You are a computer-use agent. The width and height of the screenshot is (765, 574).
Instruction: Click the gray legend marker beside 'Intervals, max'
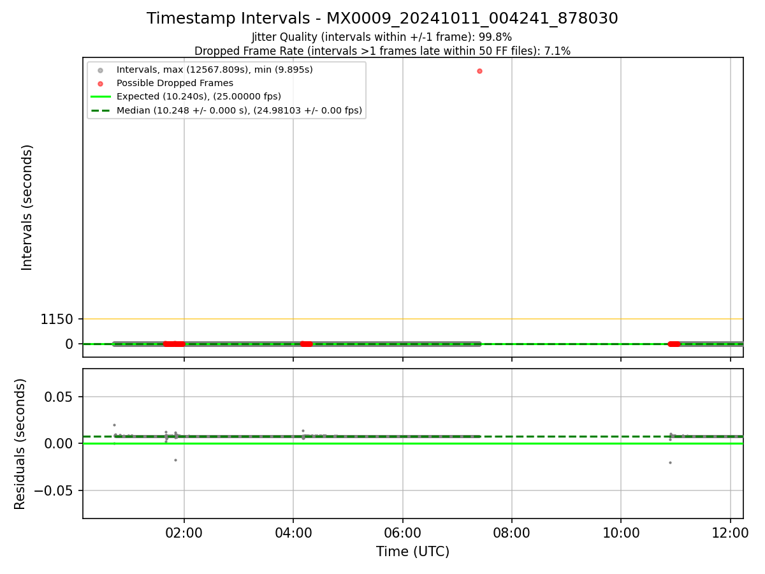100,70
